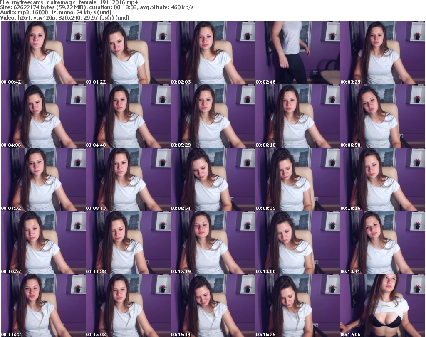The width and height of the screenshot is (426, 337).
Task: Click the file name line starting with 'File:'
Action: coord(69,2)
